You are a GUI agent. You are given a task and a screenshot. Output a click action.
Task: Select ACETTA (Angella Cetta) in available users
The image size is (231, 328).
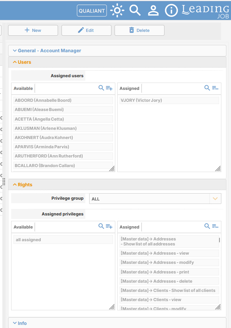point(63,119)
